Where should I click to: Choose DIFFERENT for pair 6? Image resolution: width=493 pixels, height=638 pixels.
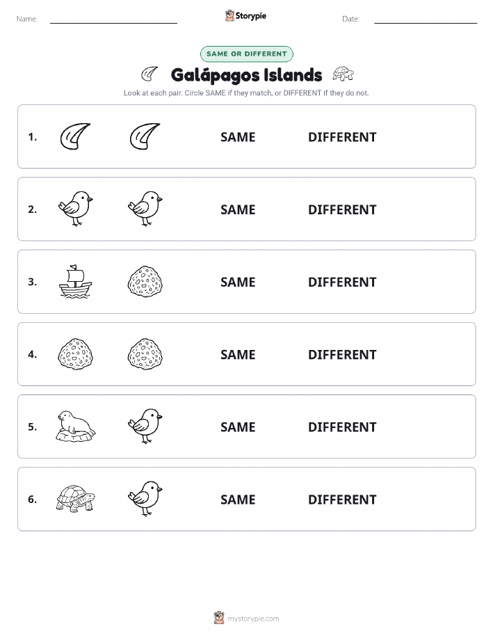pos(342,500)
